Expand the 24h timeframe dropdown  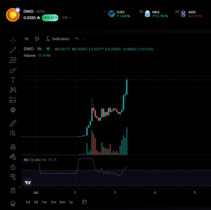(x=67, y=17)
